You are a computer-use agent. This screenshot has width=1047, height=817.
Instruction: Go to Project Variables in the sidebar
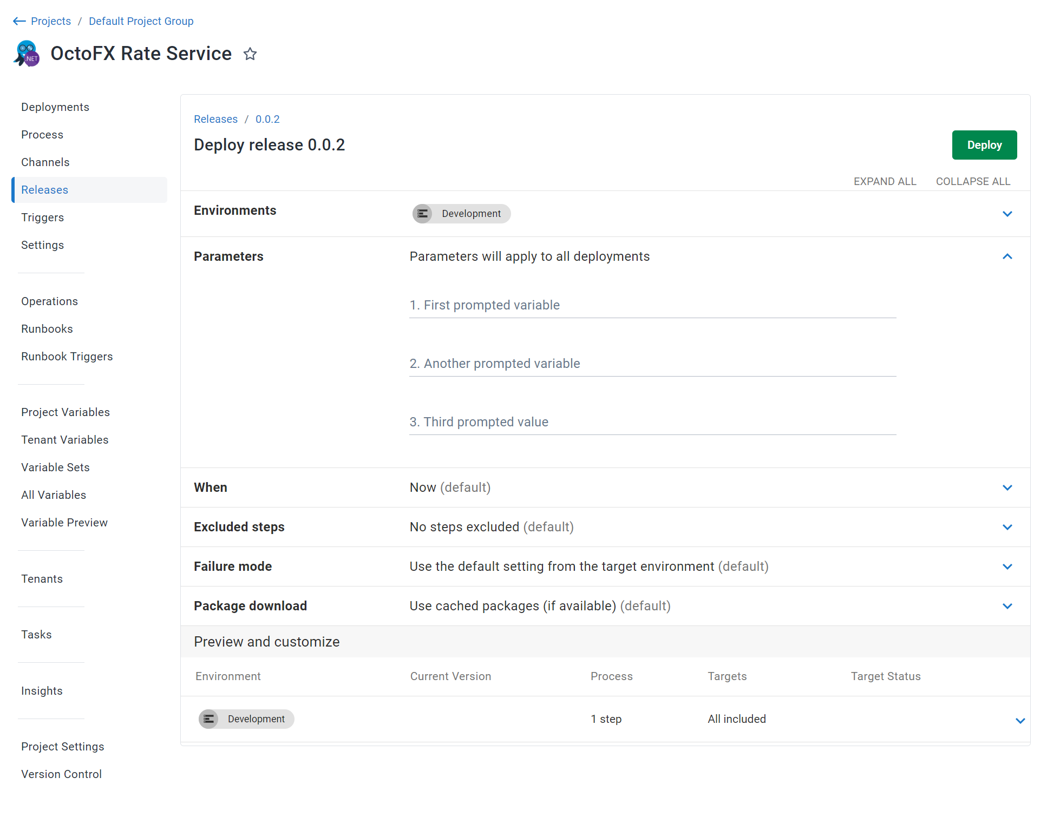click(66, 412)
